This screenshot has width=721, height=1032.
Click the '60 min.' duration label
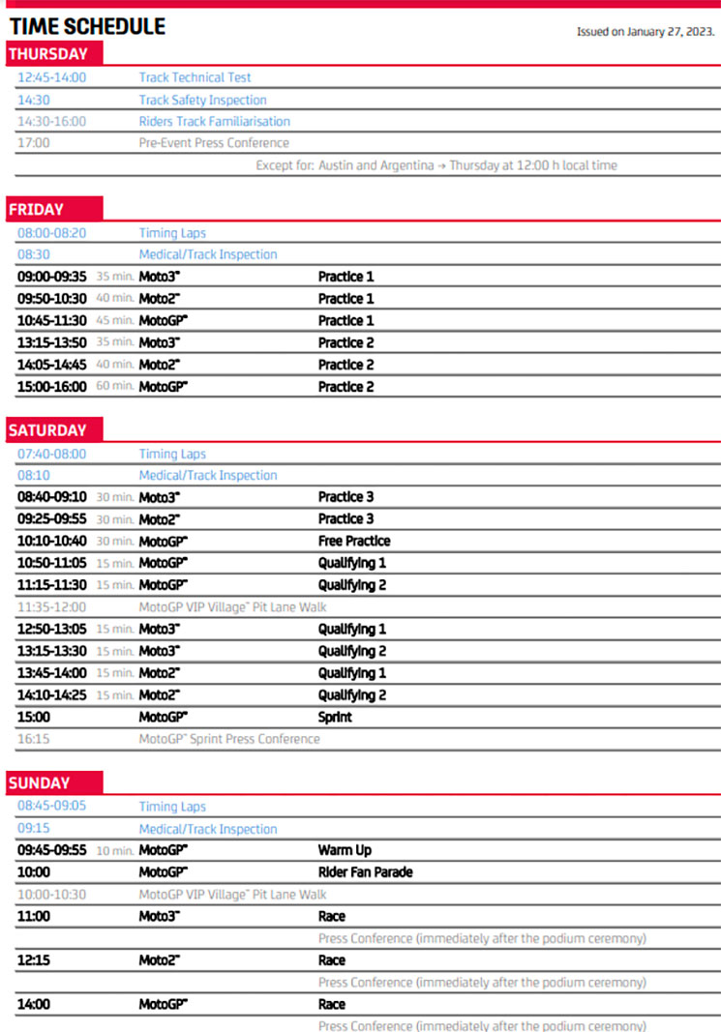114,386
